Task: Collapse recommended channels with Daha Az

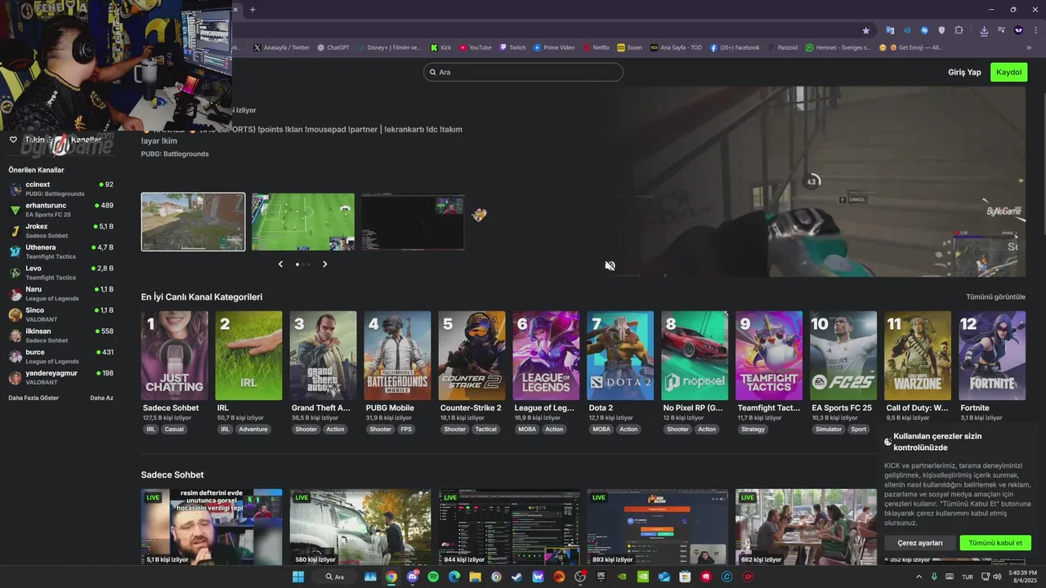Action: pyautogui.click(x=101, y=398)
